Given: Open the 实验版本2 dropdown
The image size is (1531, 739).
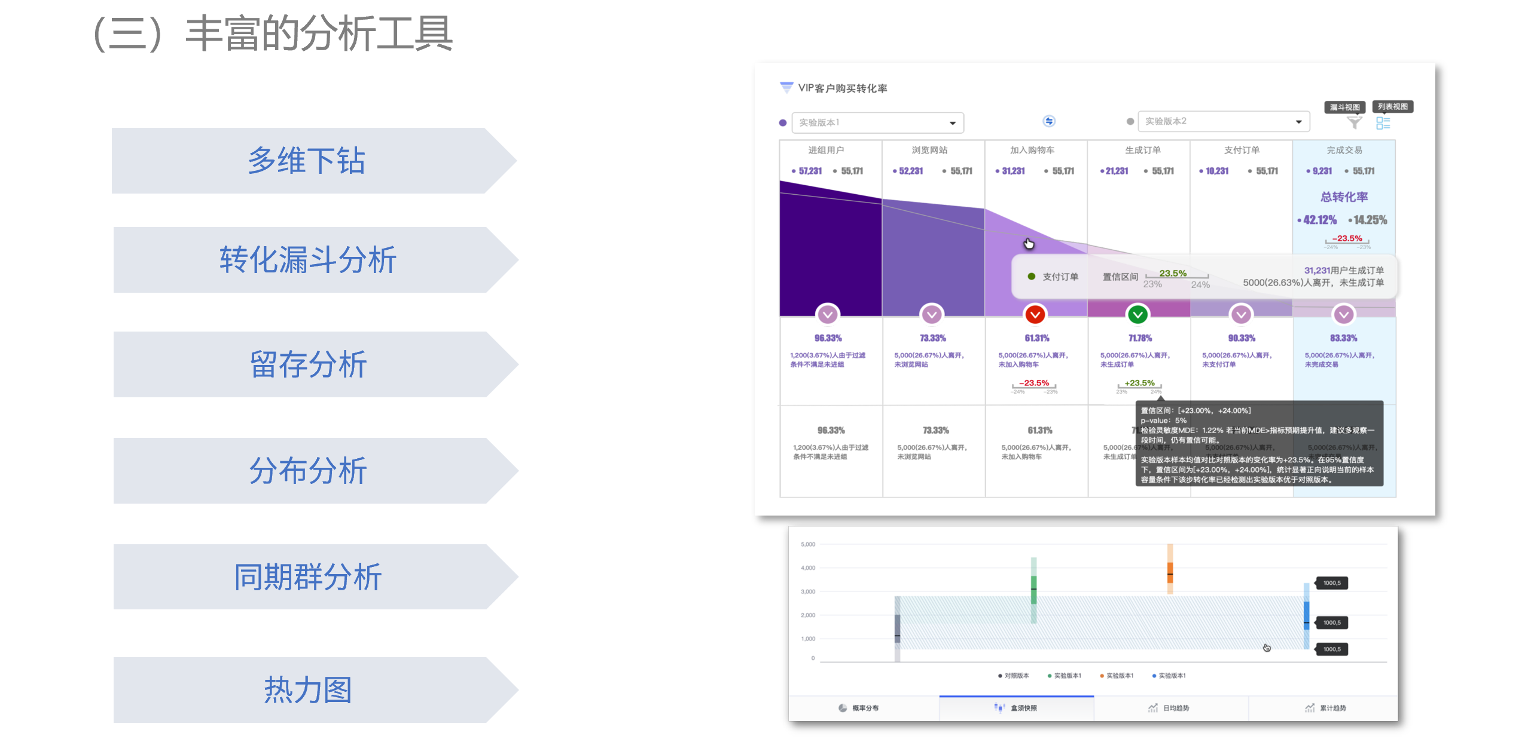Looking at the screenshot, I should click(x=1223, y=121).
